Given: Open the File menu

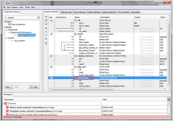Looking at the screenshot, I should [4, 7].
